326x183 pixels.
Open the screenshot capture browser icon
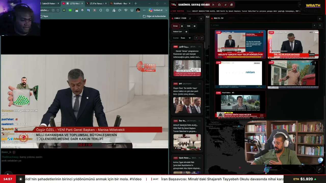point(132,10)
